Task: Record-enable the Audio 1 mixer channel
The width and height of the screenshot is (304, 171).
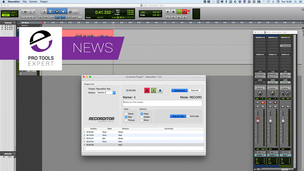Action: tap(263, 102)
